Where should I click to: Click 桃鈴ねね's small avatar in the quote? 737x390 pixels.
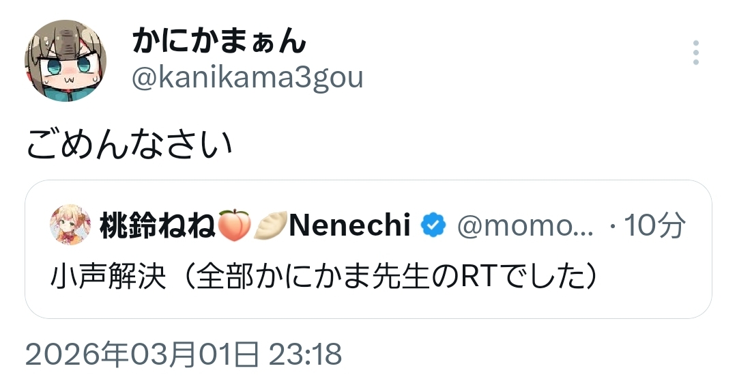(x=70, y=225)
